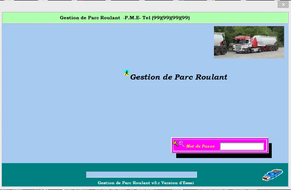Click the blue USB flash drive icon
The width and height of the screenshot is (291, 190).
coord(272,175)
